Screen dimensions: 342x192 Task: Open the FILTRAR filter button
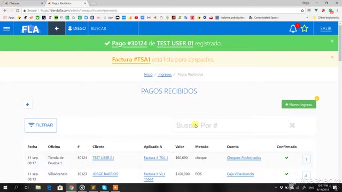tap(41, 125)
